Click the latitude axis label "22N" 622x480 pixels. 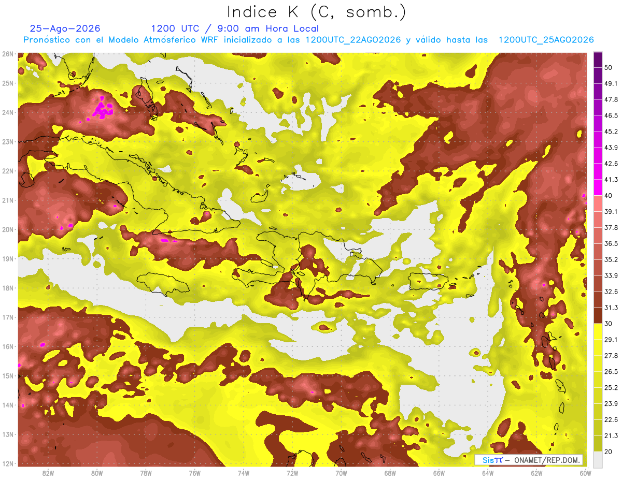(8, 171)
